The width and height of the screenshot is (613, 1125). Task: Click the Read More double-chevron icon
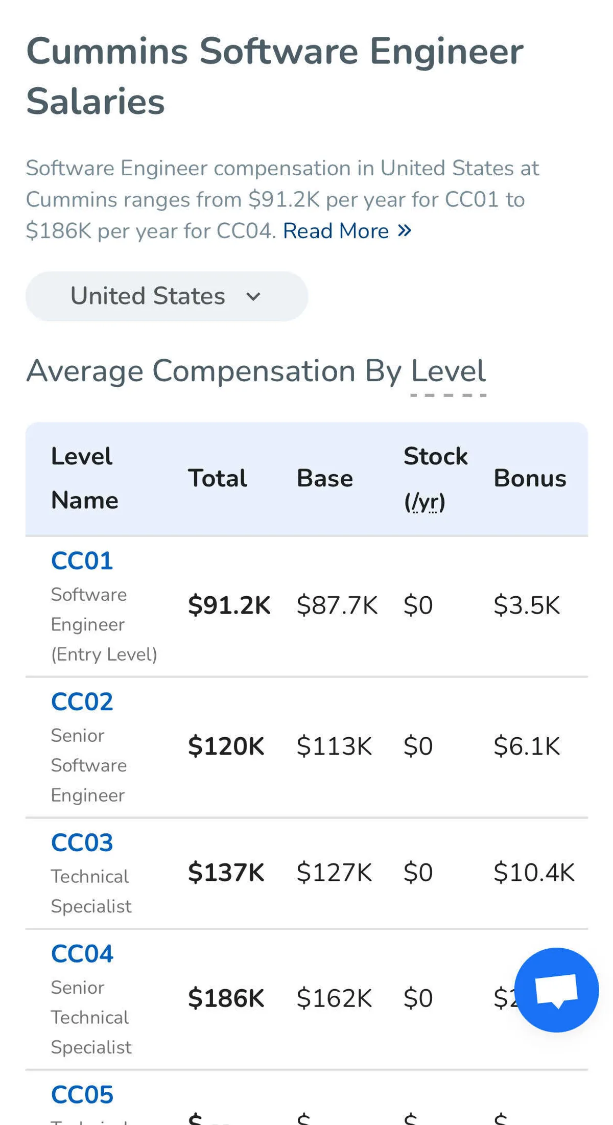point(405,231)
